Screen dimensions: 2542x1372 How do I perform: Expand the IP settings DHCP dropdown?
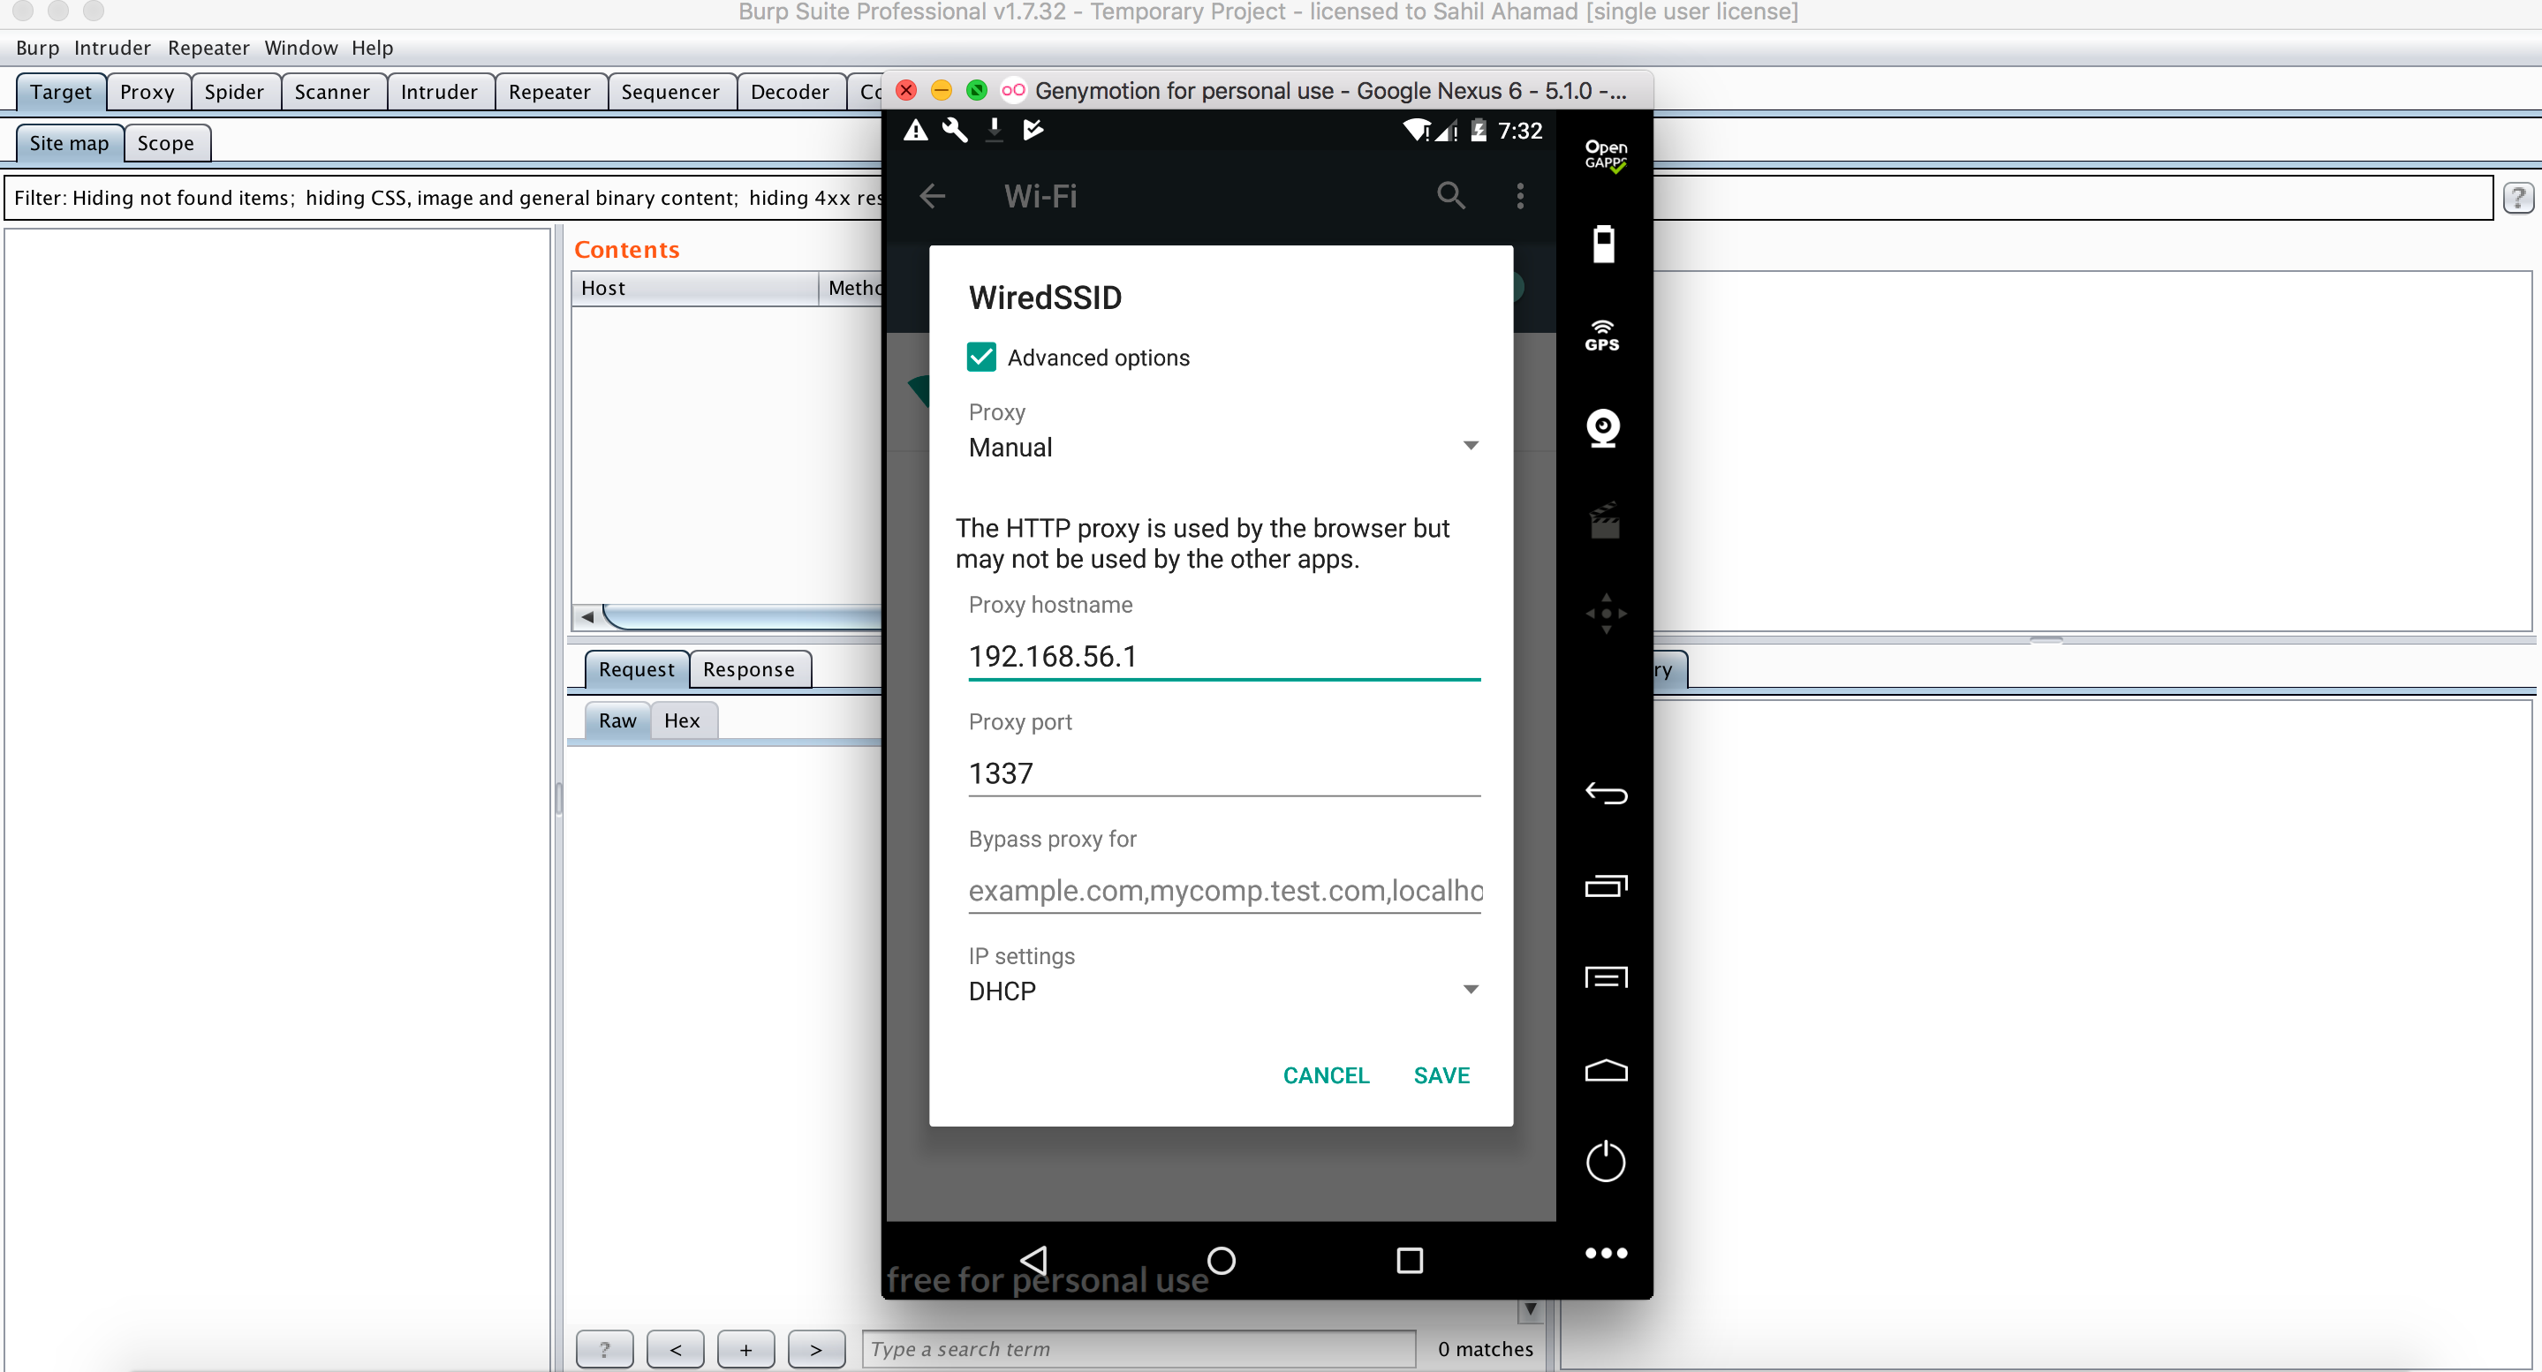[1222, 991]
